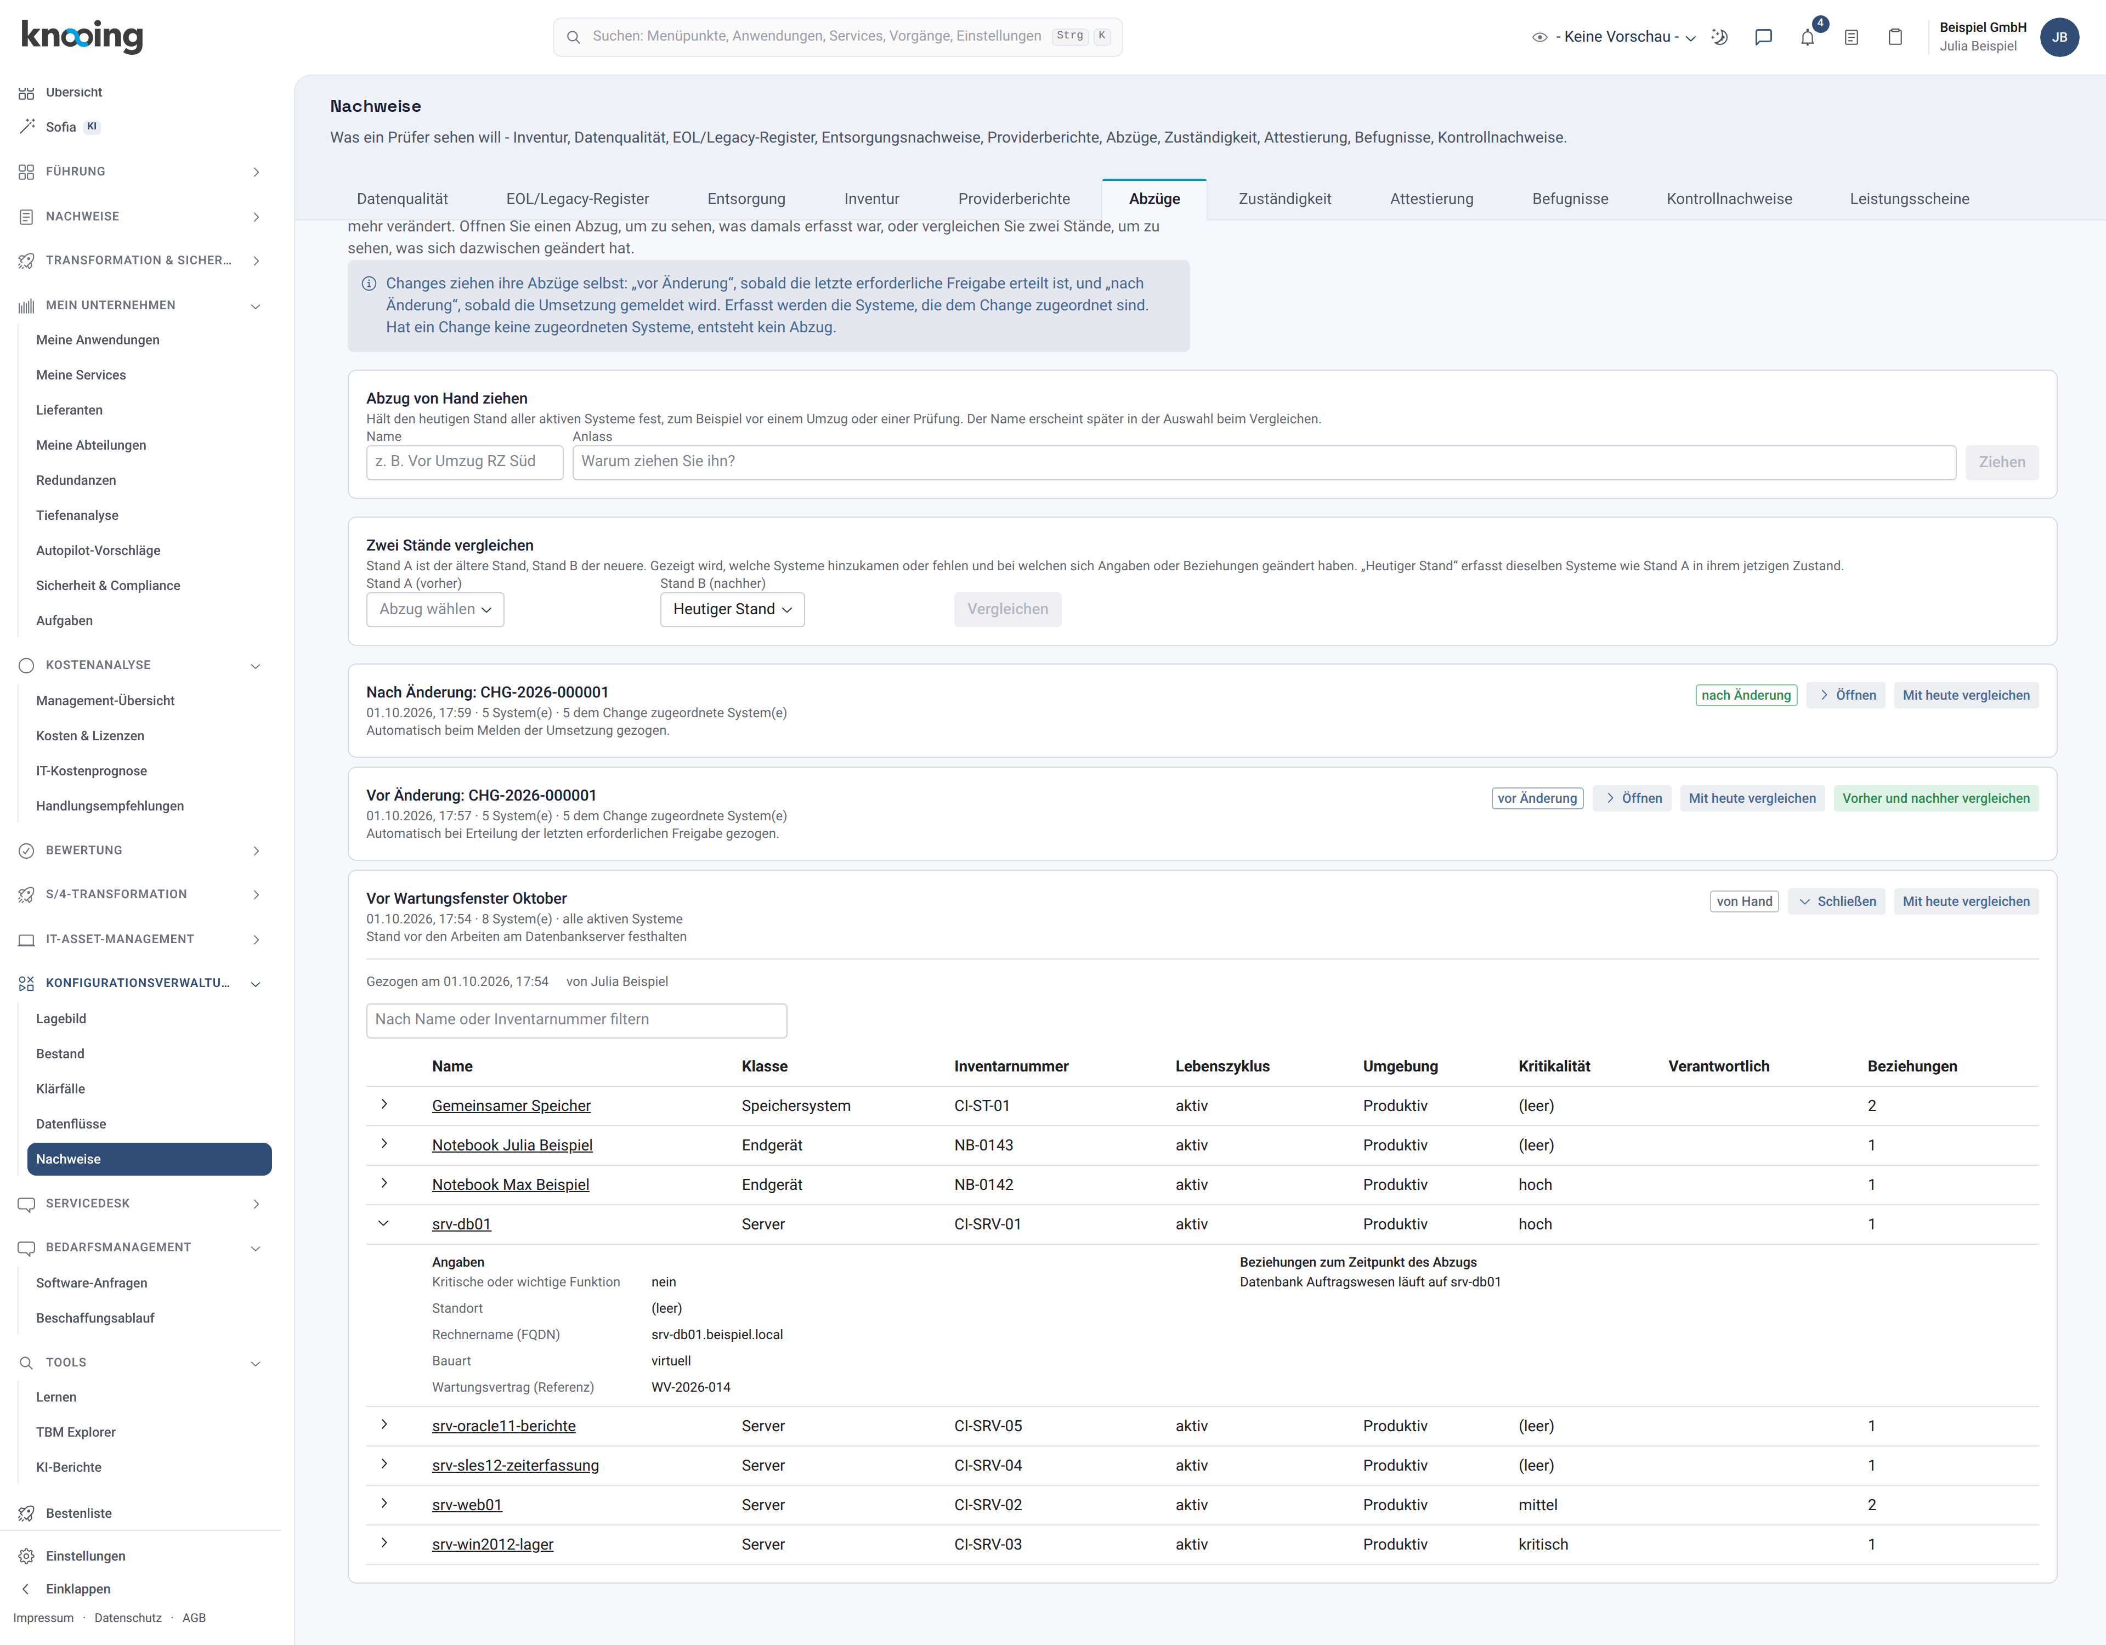Open Bestenliste in sidebar
The height and width of the screenshot is (1645, 2106).
(x=78, y=1513)
